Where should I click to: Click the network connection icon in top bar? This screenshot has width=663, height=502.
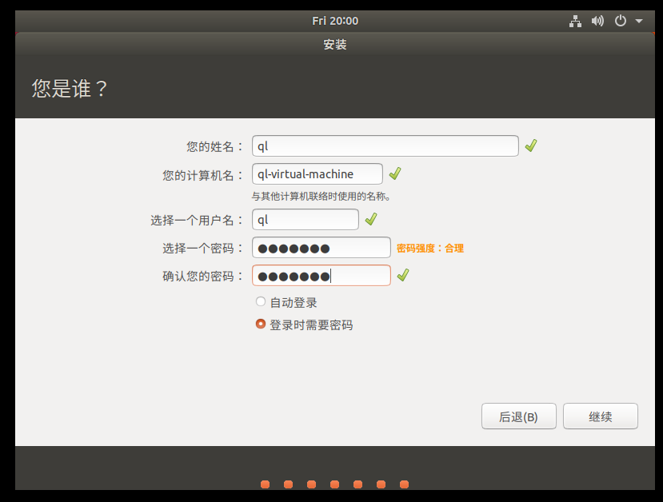coord(575,21)
